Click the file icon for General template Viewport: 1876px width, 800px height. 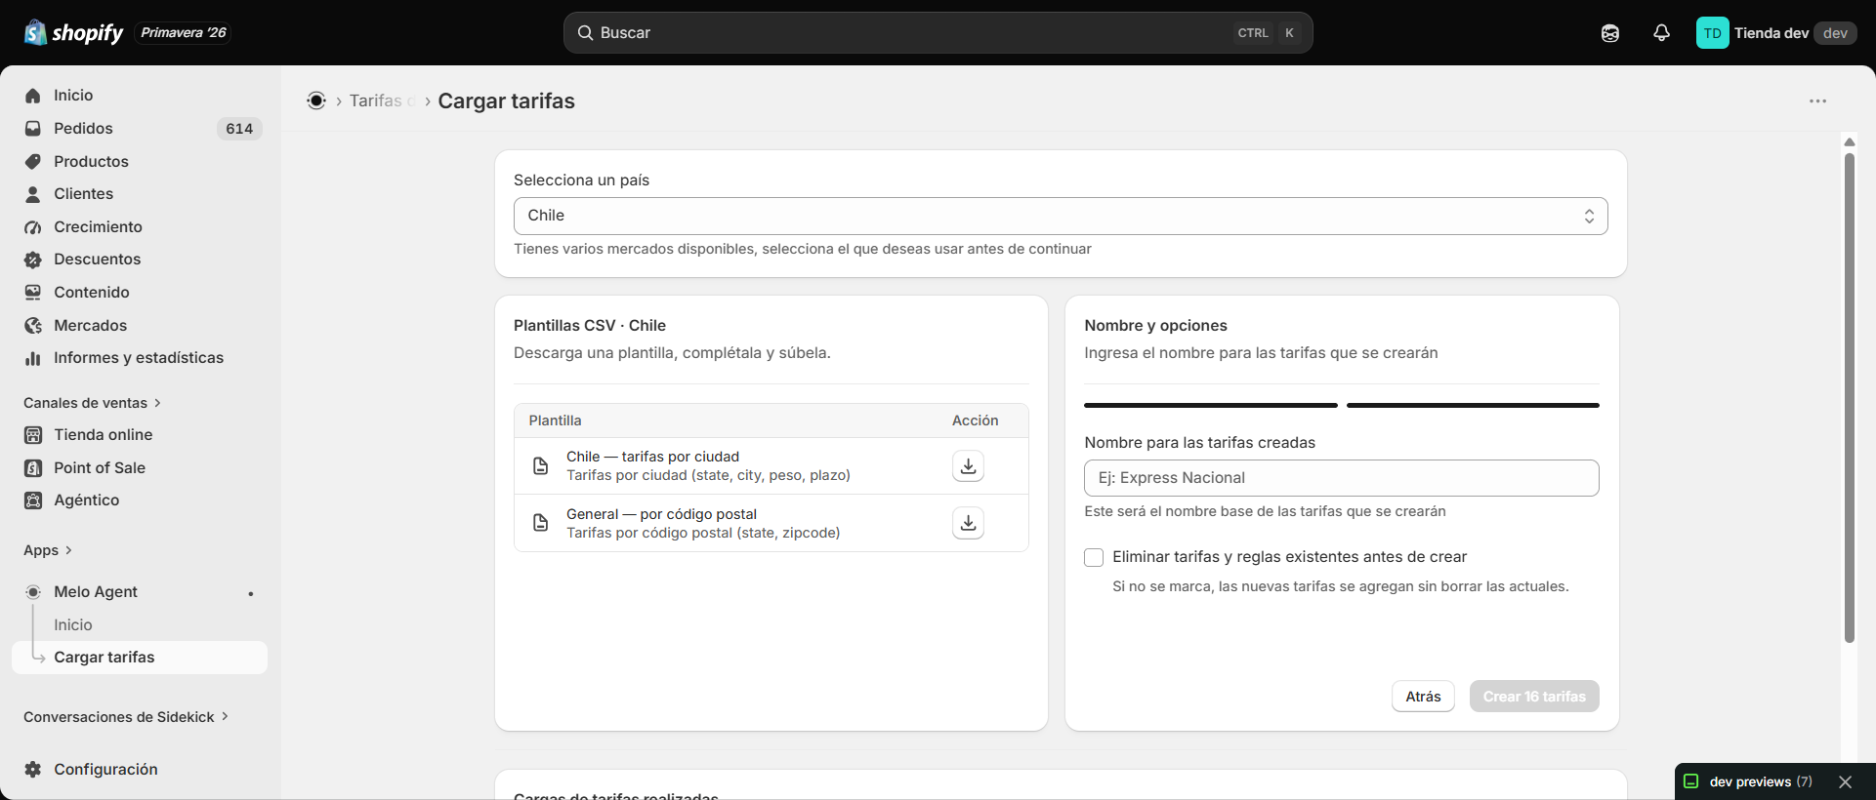point(540,523)
